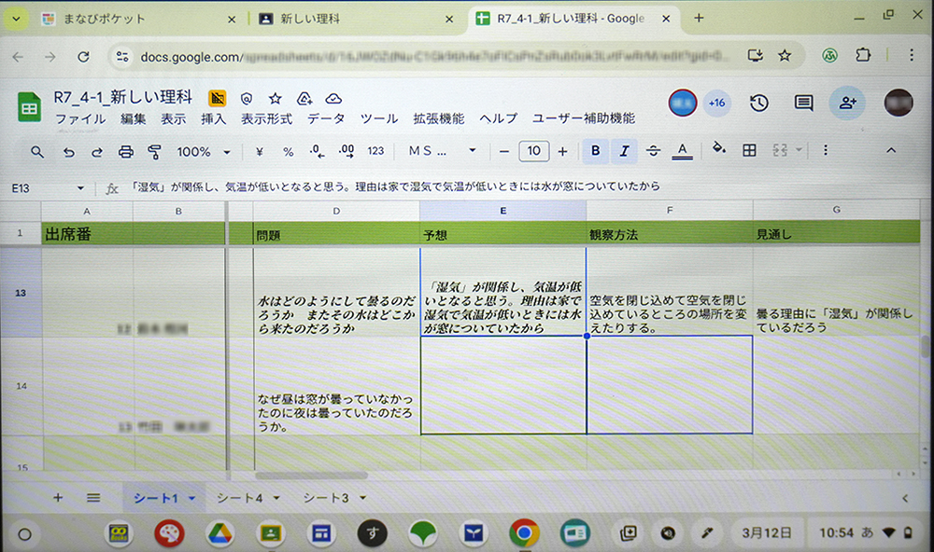934x552 pixels.
Task: Toggle strikethrough formatting
Action: (653, 150)
